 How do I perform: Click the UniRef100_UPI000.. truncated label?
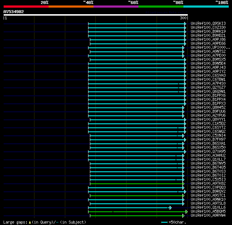[x=210, y=48]
